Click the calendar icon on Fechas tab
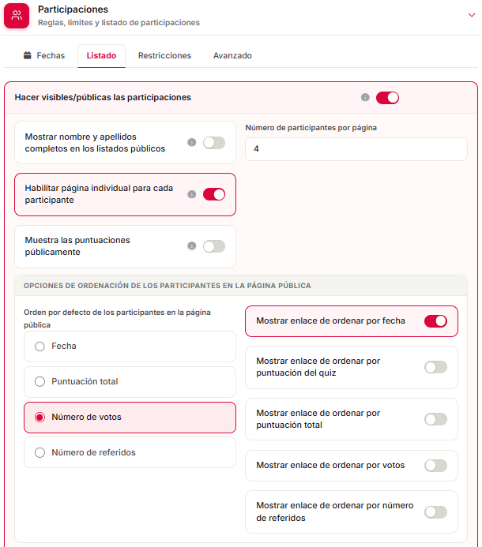The height and width of the screenshot is (547, 482). 27,55
